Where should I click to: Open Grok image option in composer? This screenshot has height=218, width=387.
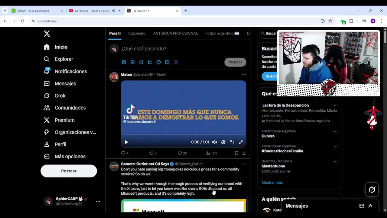click(x=141, y=62)
